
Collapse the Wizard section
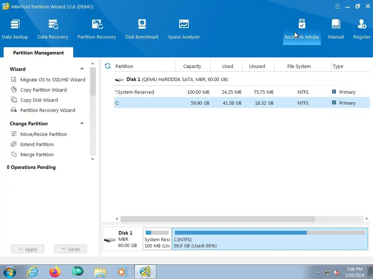[82, 69]
